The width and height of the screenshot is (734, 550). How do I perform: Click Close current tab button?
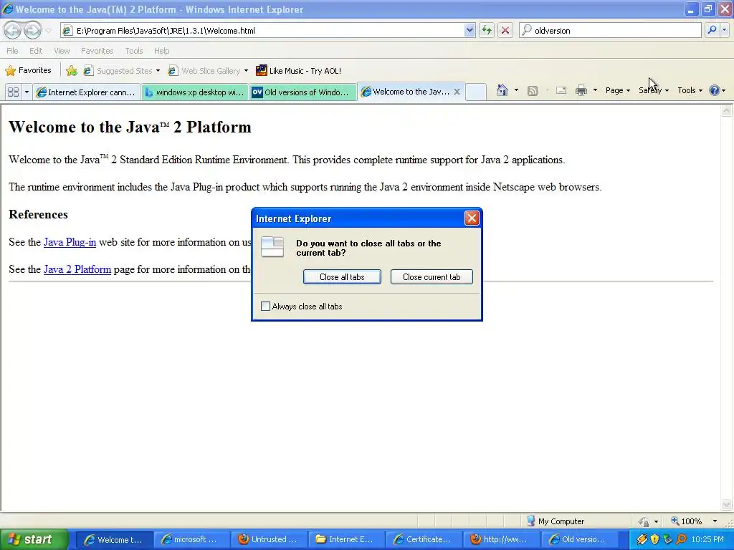[x=432, y=277]
